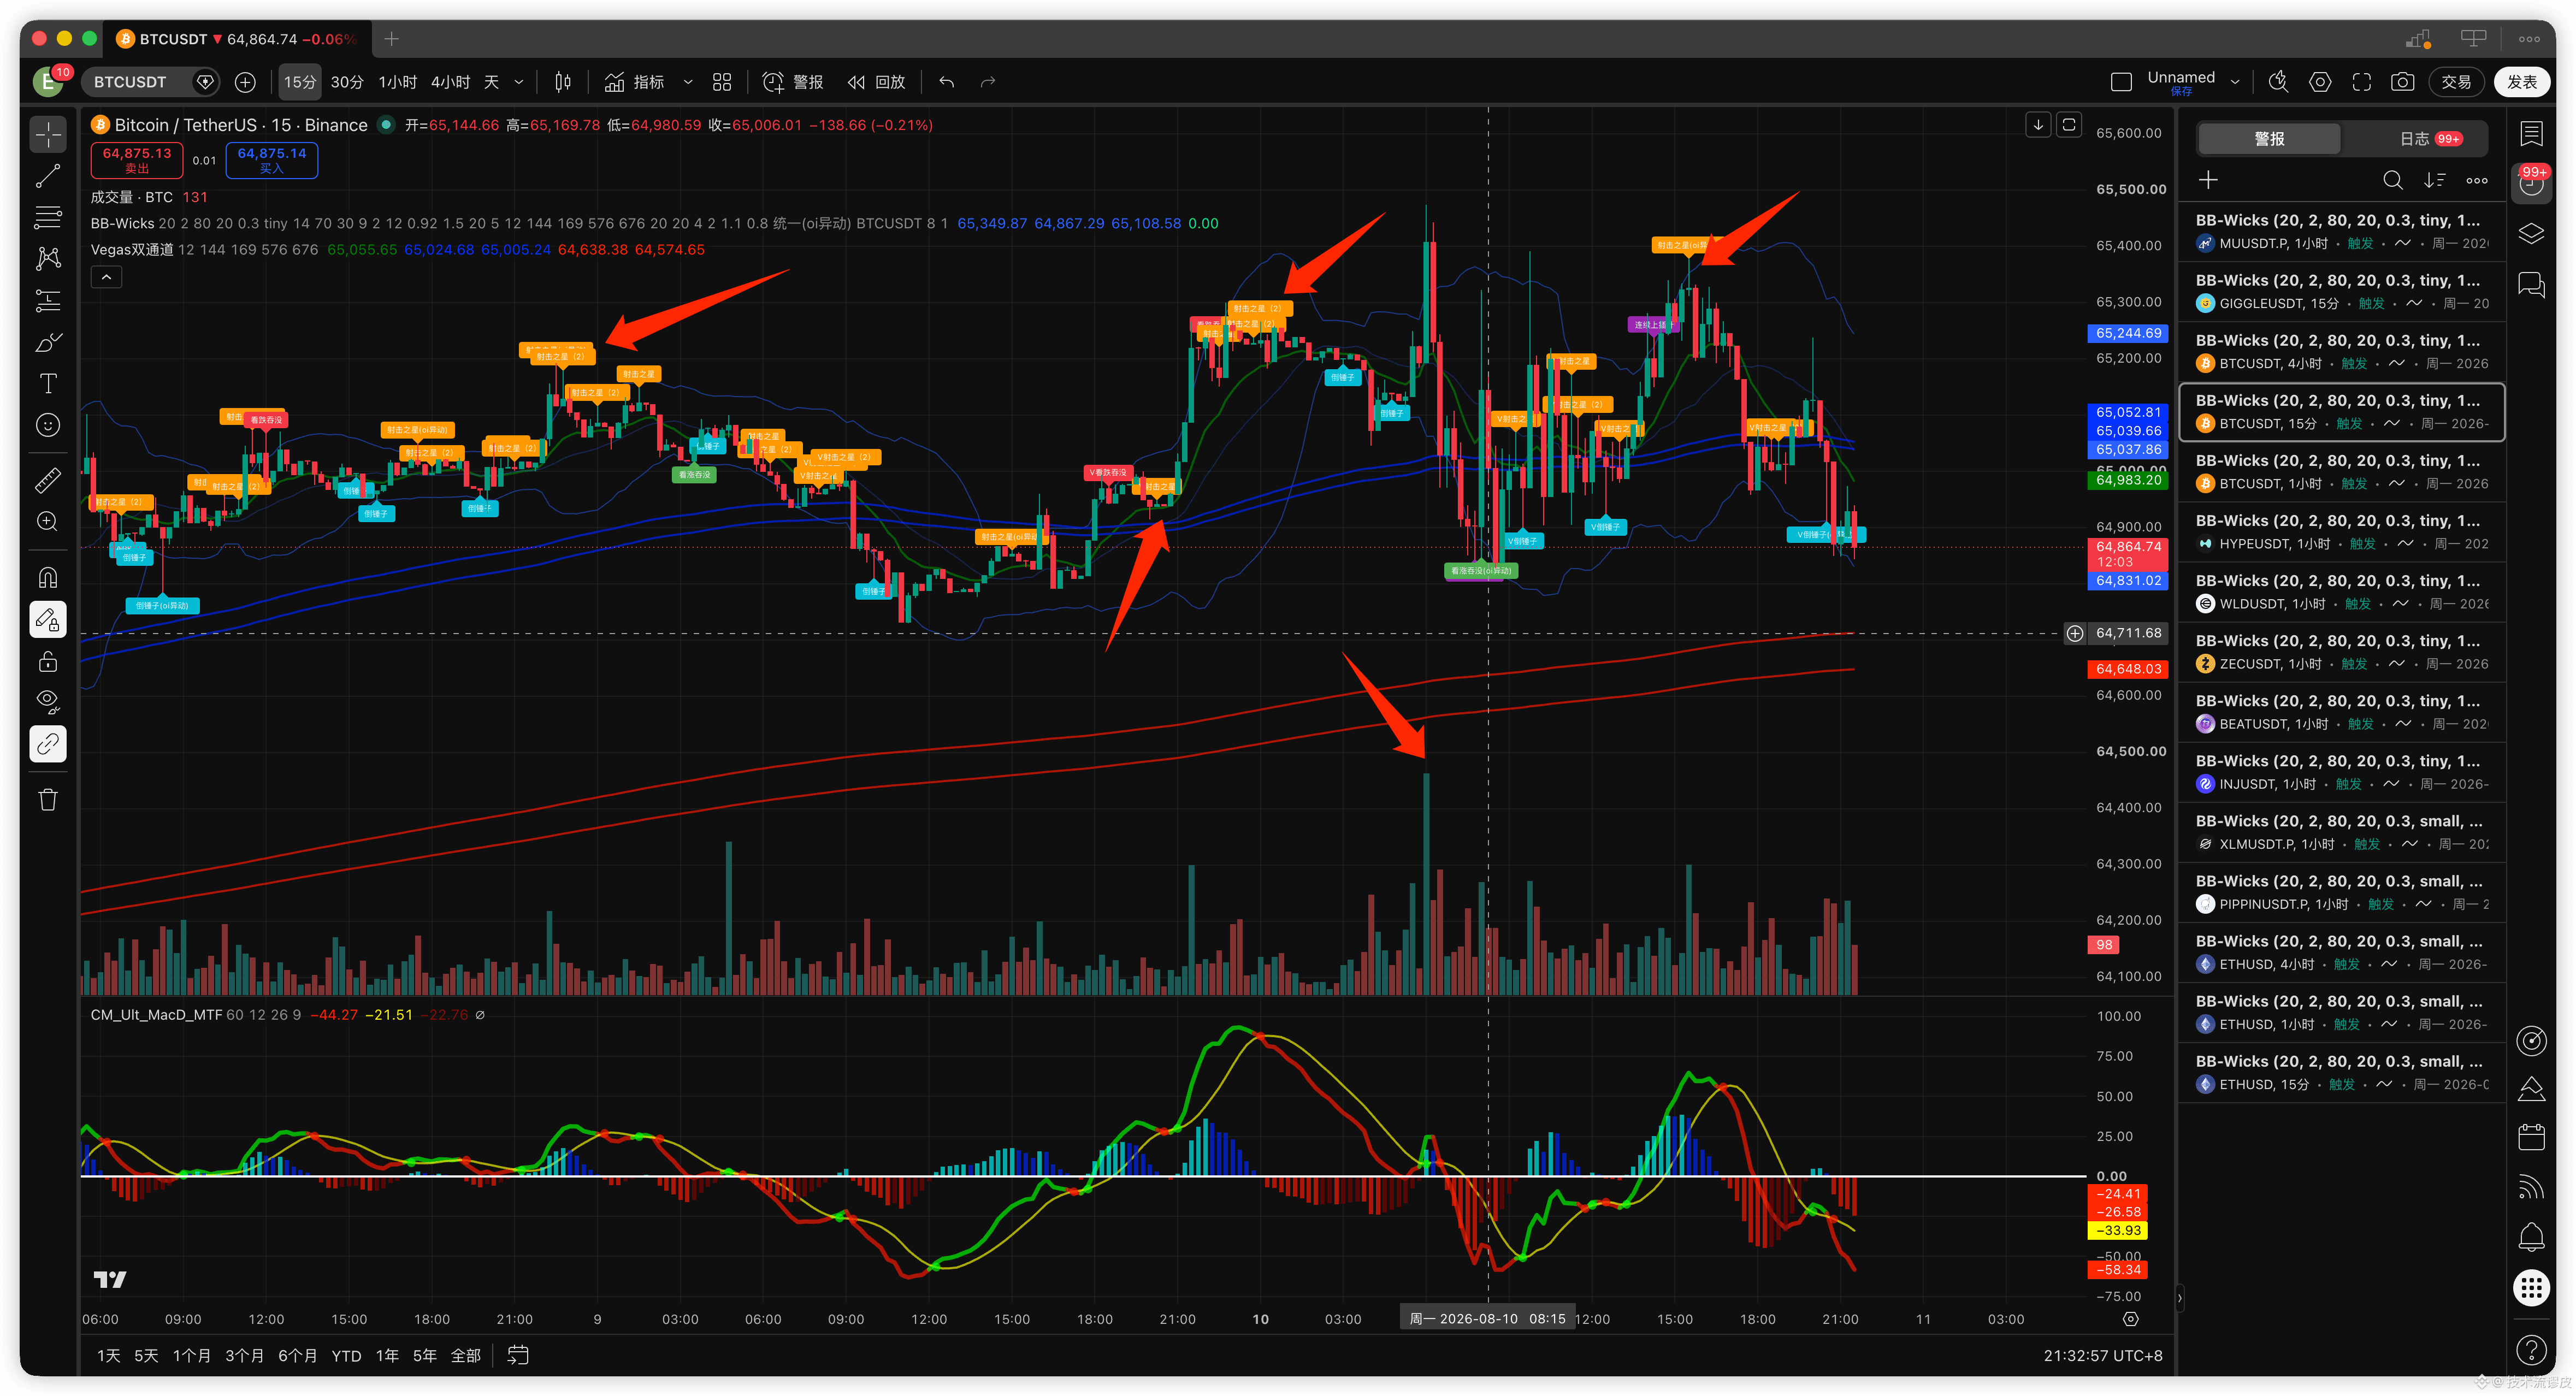Open the calendar panel in right sidebar
This screenshot has width=2576, height=1396.
[2531, 1137]
